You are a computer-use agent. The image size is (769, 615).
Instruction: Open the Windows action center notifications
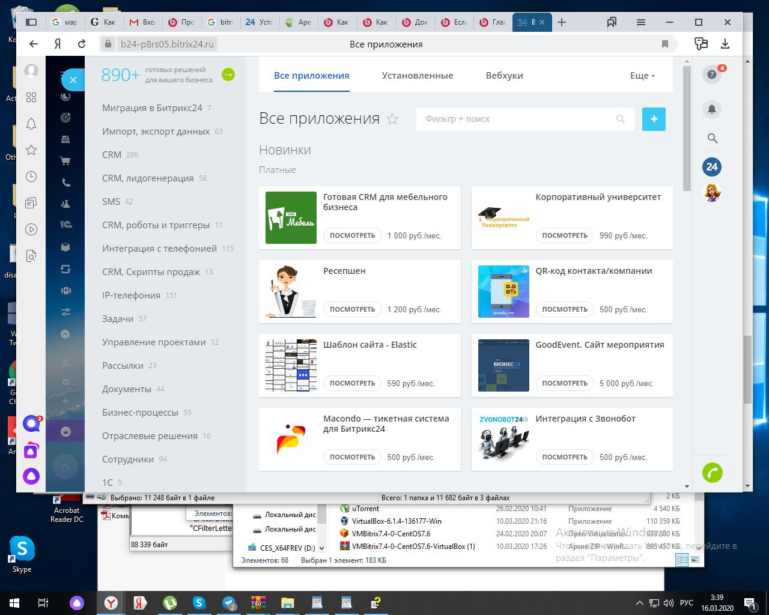749,602
